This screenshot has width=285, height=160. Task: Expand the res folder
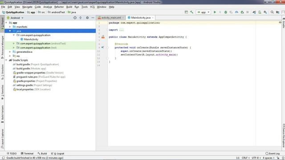(x=10, y=56)
